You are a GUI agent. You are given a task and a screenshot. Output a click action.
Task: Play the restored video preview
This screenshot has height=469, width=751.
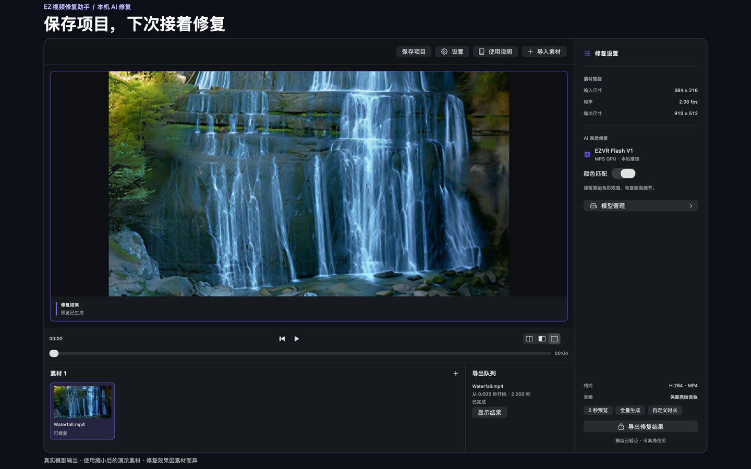click(297, 339)
